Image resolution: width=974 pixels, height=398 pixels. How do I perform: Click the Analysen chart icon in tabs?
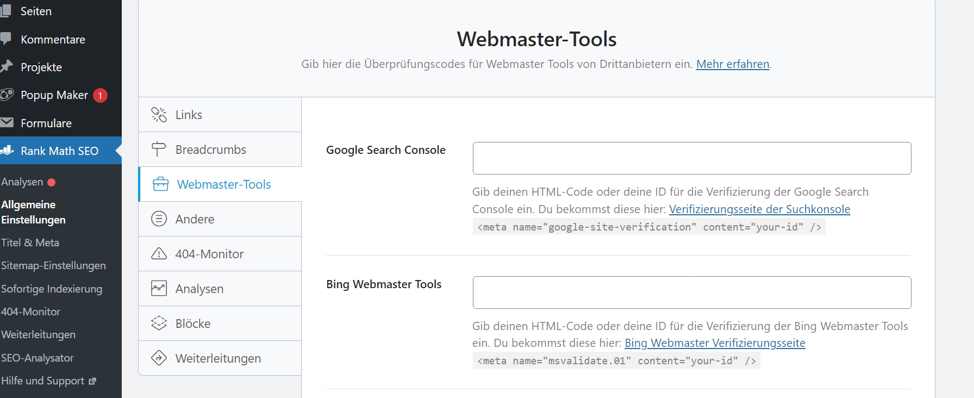click(159, 288)
